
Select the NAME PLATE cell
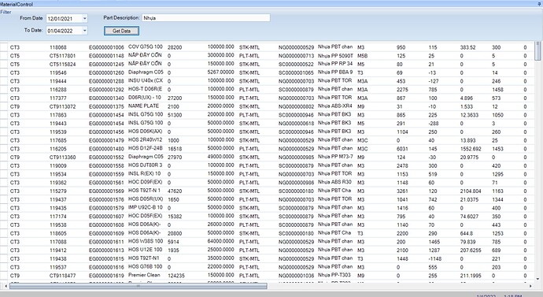pos(144,106)
